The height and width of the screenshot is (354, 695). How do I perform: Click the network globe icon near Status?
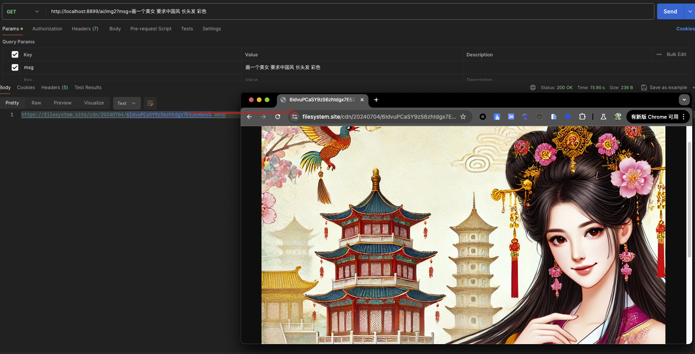[x=533, y=88]
